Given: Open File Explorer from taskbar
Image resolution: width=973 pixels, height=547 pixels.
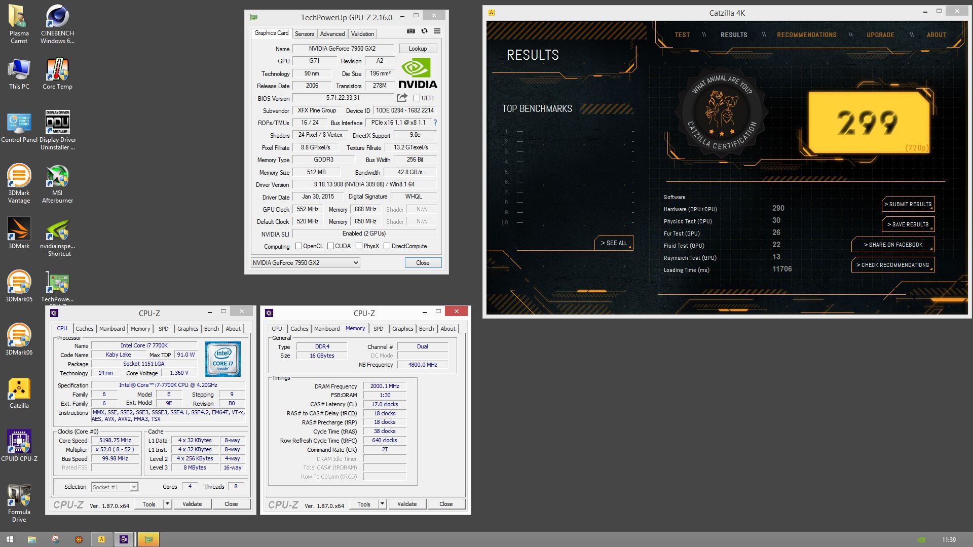Looking at the screenshot, I should 32,540.
